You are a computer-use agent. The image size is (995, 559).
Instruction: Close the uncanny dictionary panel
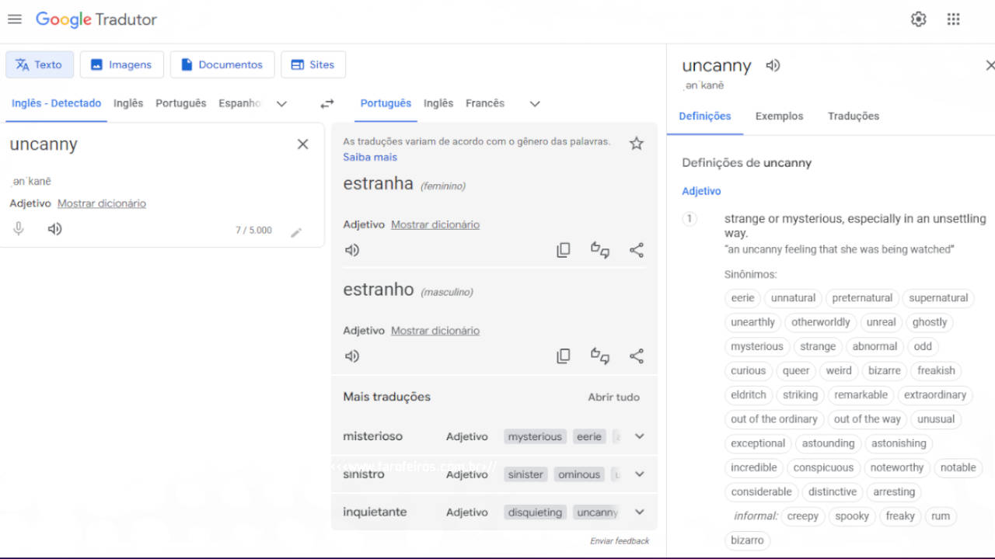[x=990, y=66]
